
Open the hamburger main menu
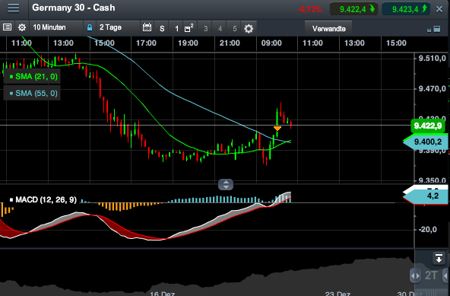tap(14, 8)
